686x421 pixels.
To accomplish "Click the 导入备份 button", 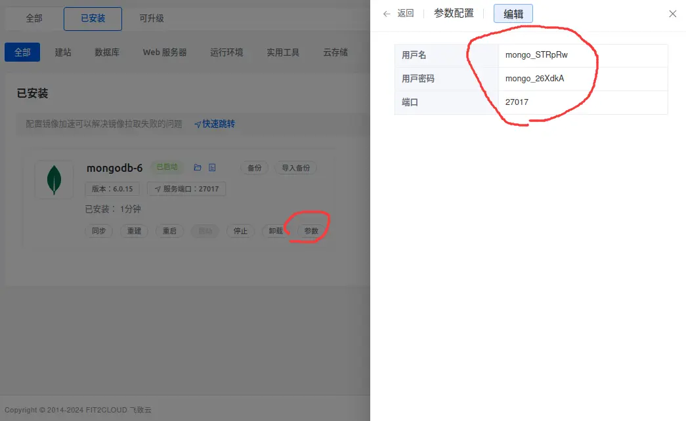I will click(295, 168).
